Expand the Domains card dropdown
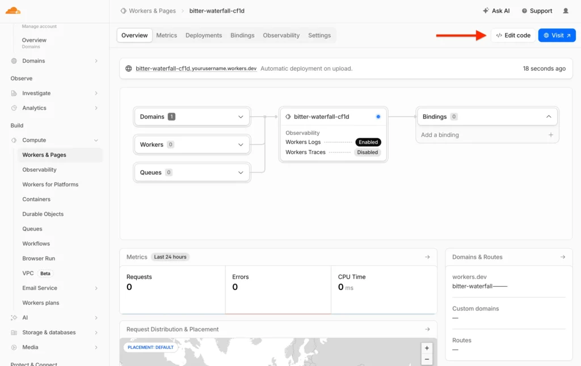 click(241, 117)
